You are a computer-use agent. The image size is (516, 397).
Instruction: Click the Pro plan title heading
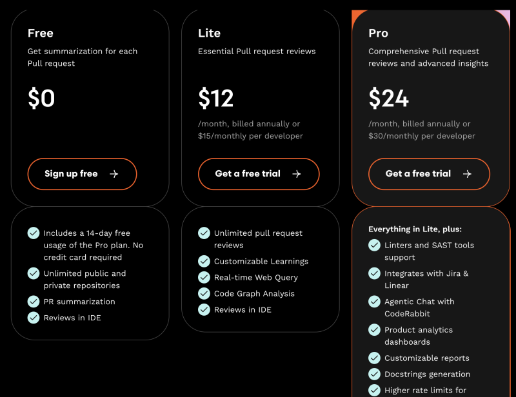[x=378, y=33]
